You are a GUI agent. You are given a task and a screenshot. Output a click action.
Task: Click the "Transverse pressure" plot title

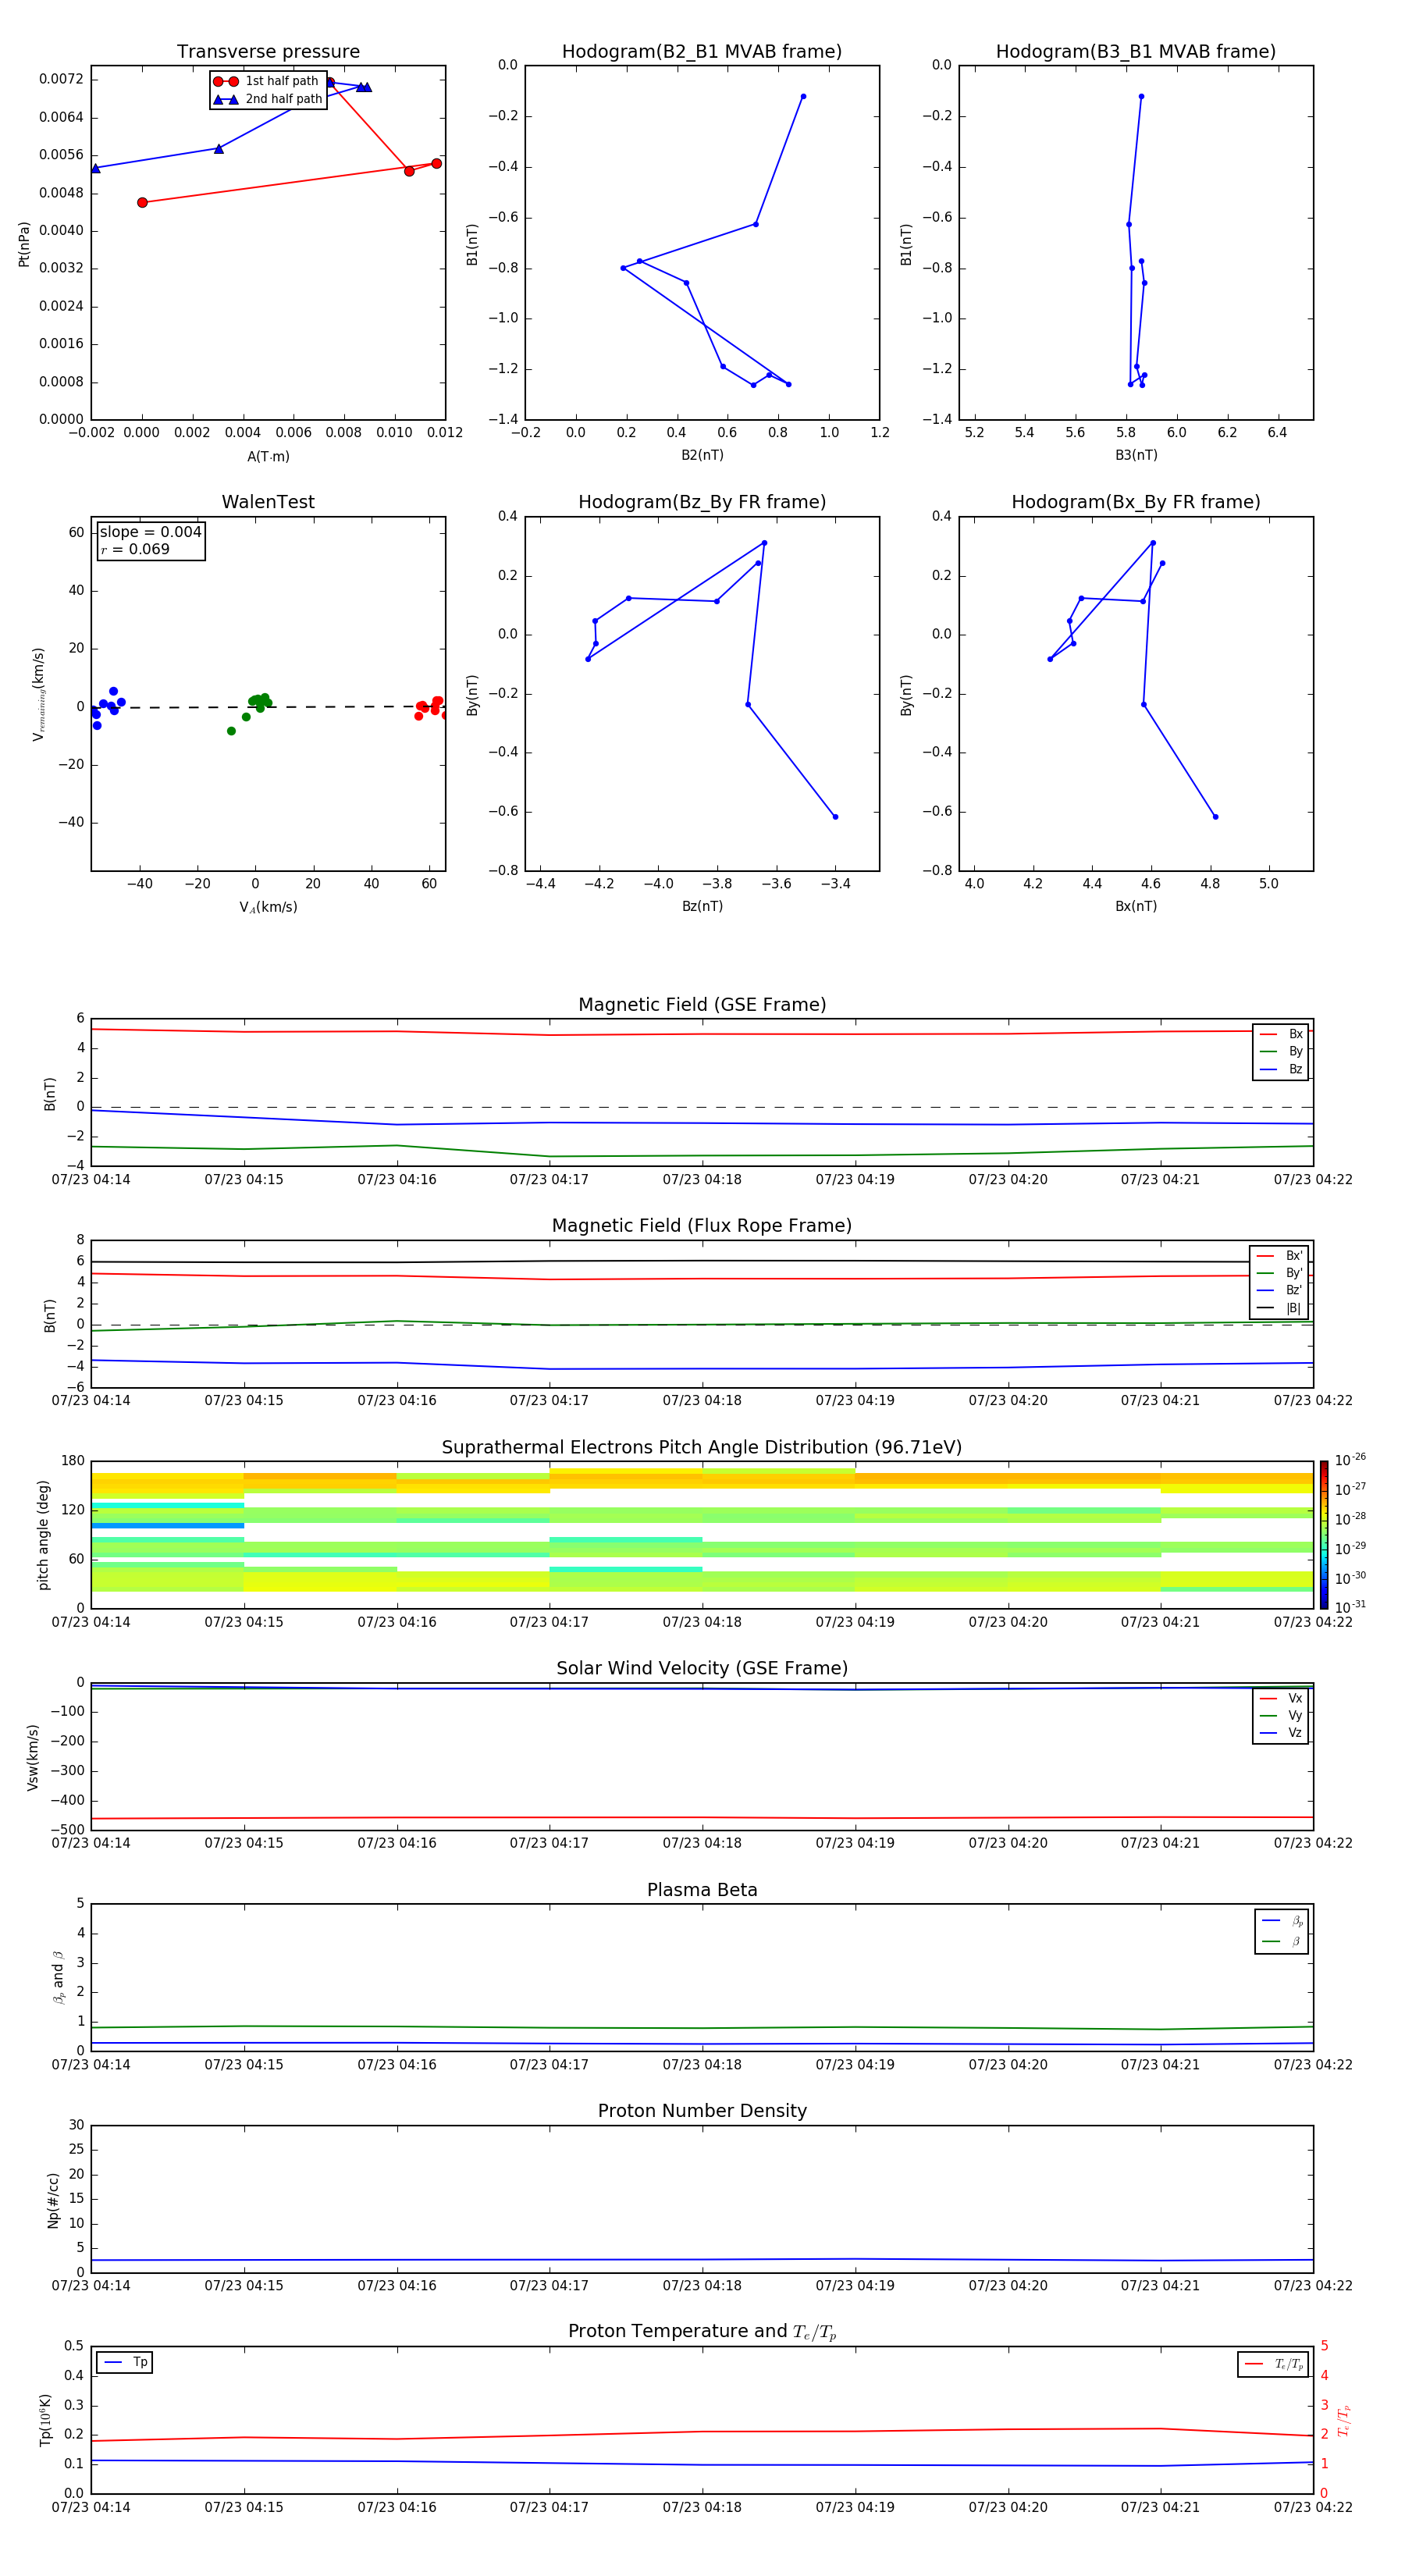pos(268,52)
